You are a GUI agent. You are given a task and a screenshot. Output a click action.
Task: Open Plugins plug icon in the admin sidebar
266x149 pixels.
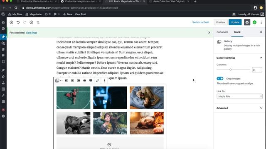[x=3, y=77]
